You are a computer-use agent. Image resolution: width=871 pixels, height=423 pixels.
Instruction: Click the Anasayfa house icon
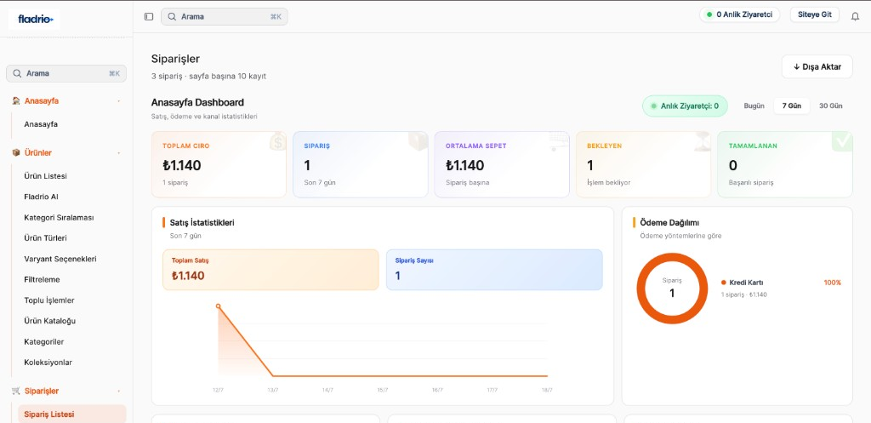pyautogui.click(x=16, y=100)
